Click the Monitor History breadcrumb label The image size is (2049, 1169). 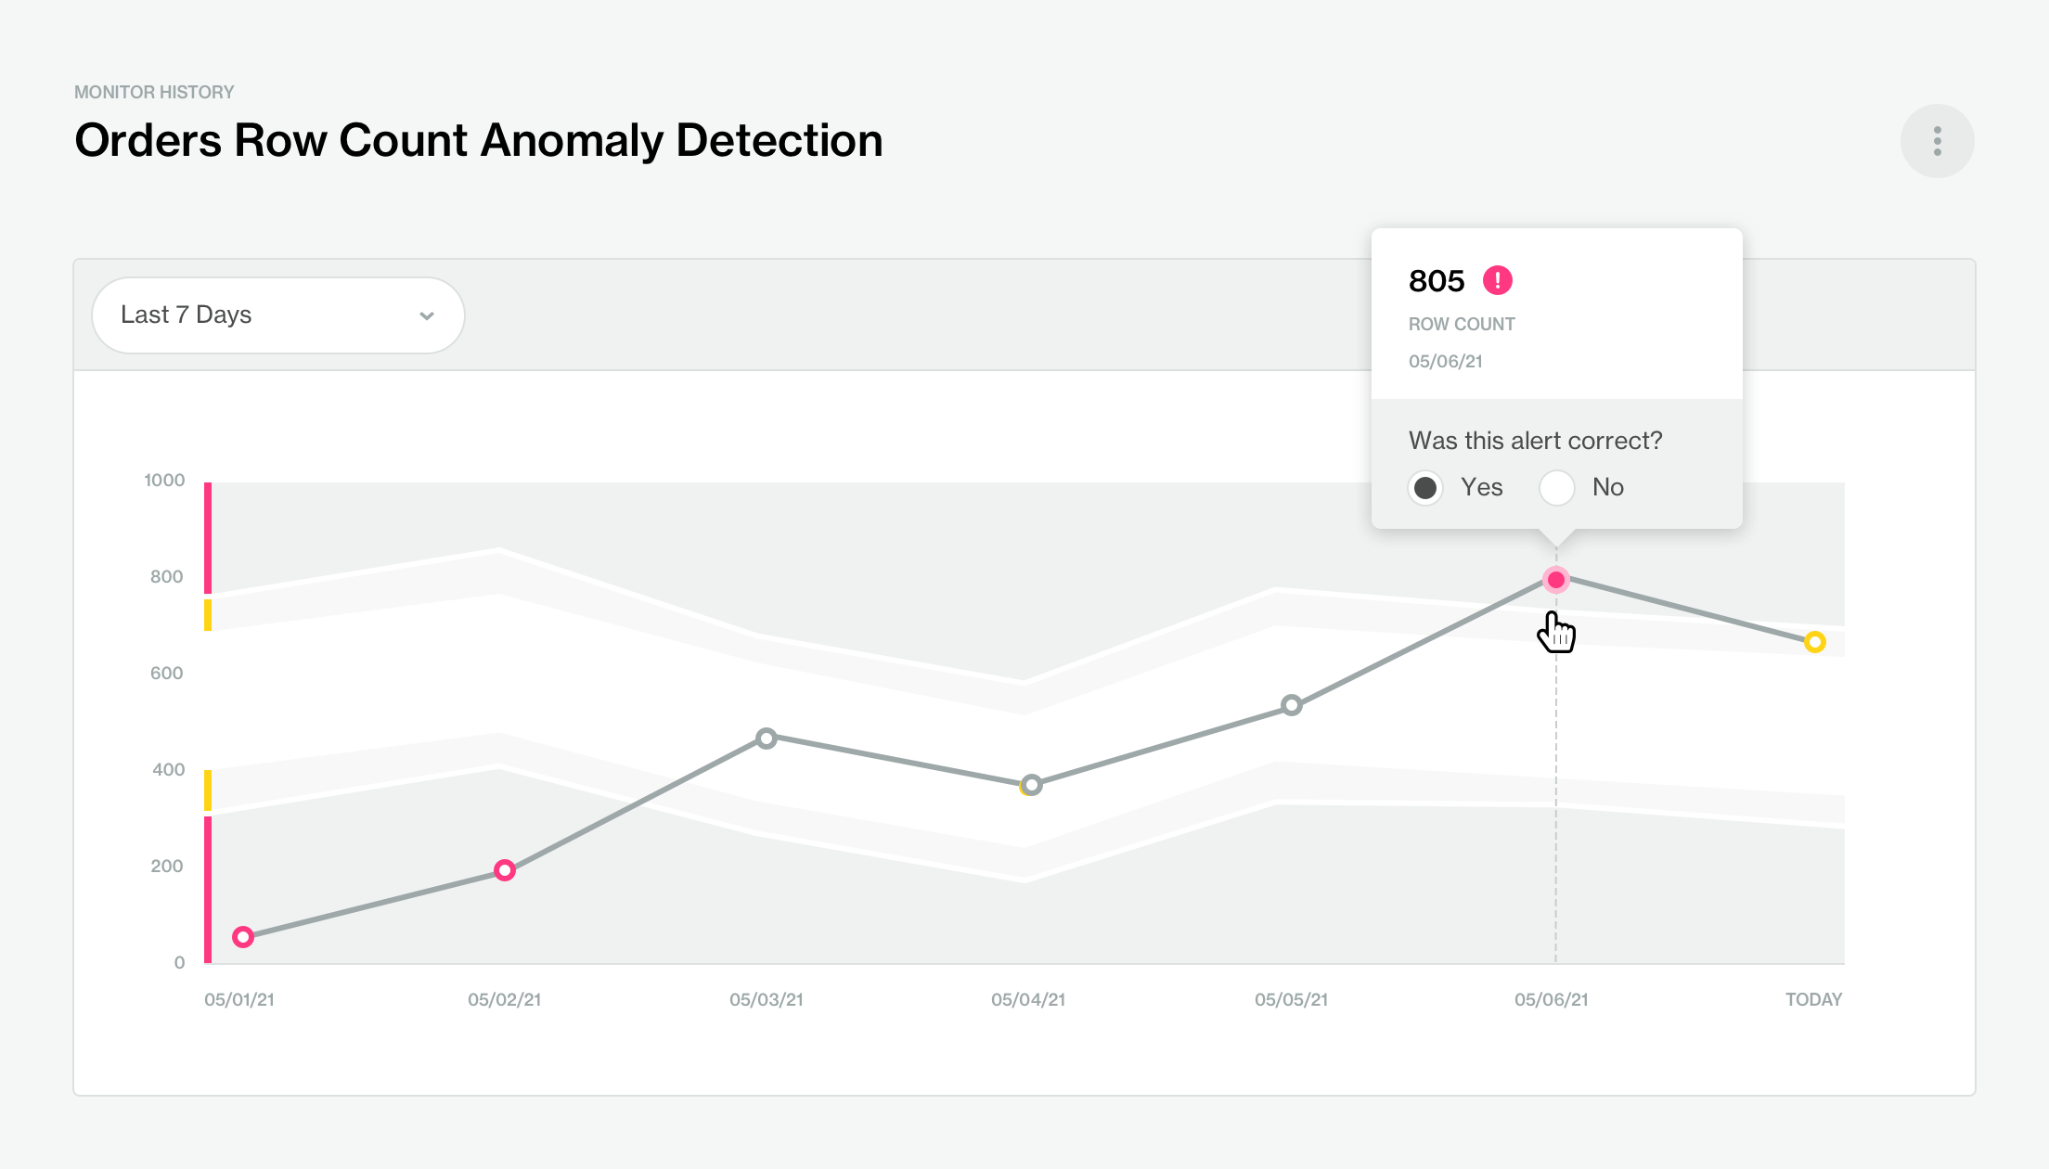pyautogui.click(x=154, y=92)
